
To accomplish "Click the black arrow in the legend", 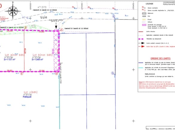I will [141, 43].
